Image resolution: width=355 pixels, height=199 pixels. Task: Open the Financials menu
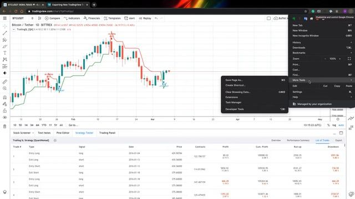coord(92,18)
